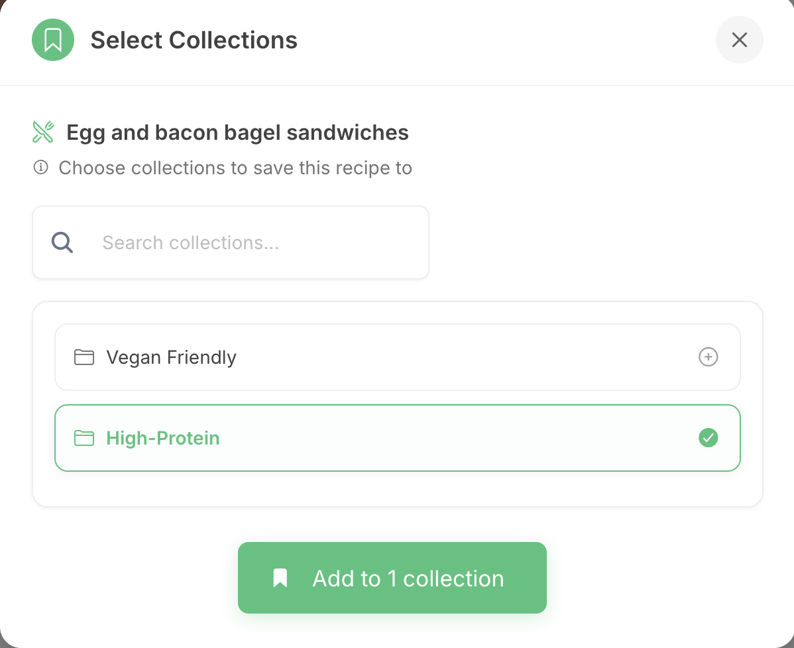Click empty space in High-Protein row
The width and height of the screenshot is (794, 648).
pos(464,438)
